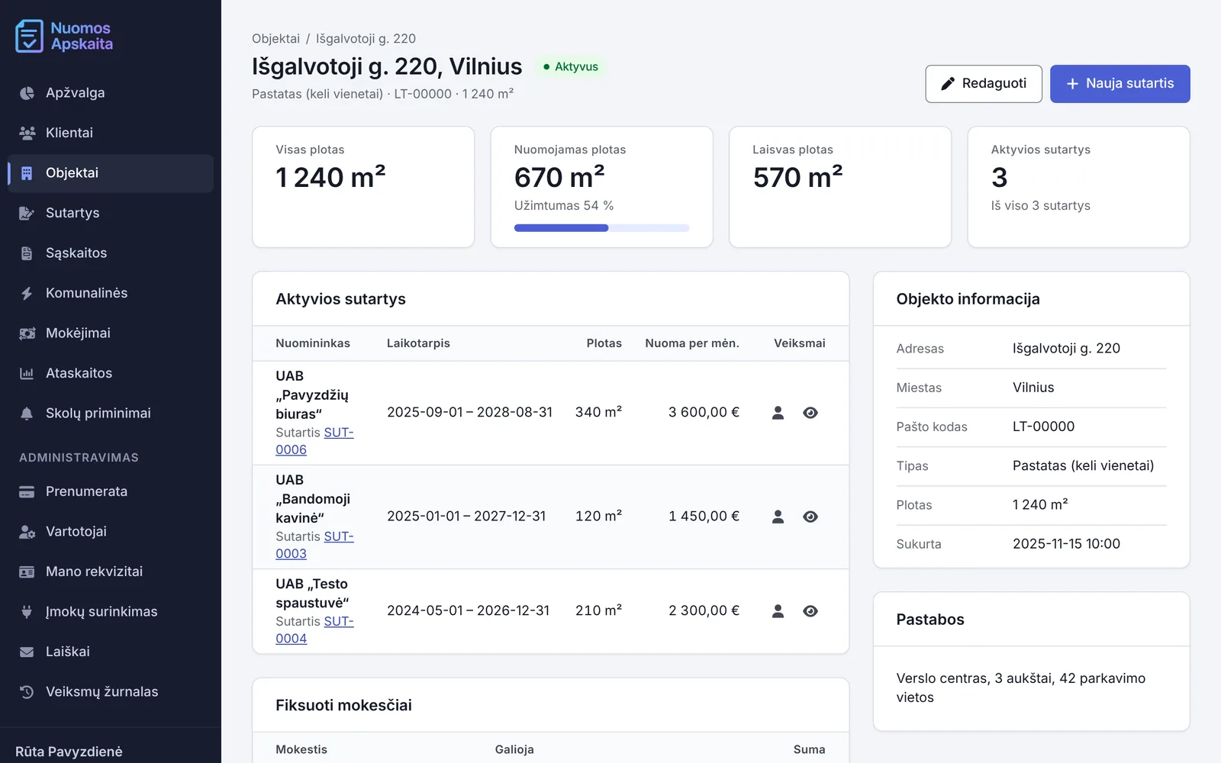Follow the SUT-0004 contract link
The image size is (1221, 763).
(314, 629)
